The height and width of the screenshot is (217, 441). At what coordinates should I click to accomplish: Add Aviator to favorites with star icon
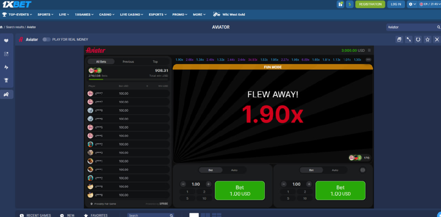point(427,39)
